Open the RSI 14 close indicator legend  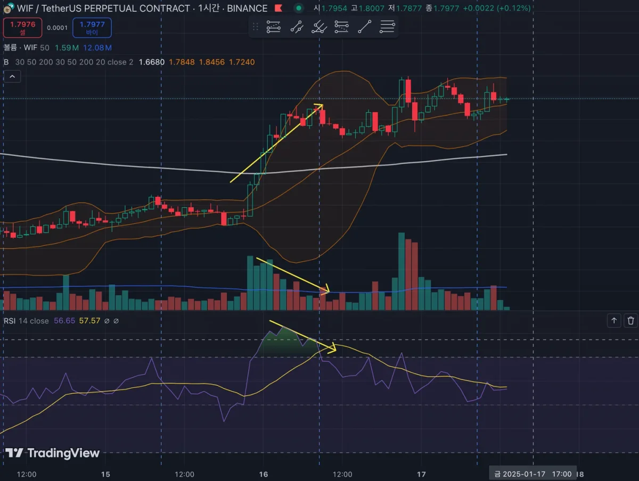26,321
